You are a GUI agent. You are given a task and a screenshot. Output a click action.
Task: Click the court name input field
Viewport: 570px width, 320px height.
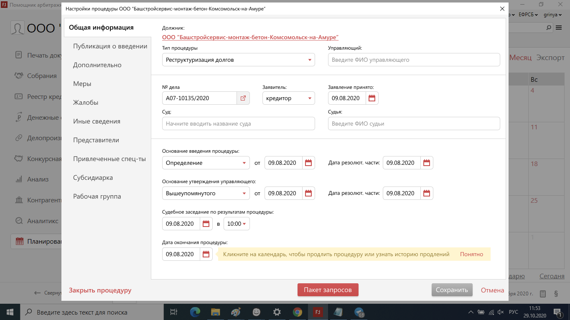point(238,124)
